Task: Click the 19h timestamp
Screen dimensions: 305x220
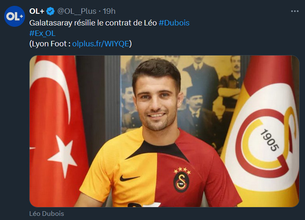Action: click(109, 11)
